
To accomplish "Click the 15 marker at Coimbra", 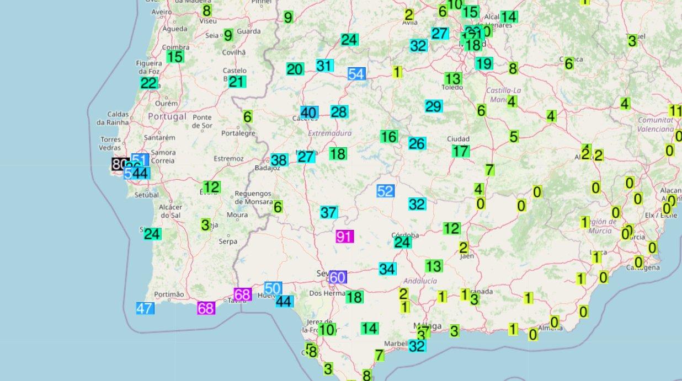I will click(175, 57).
